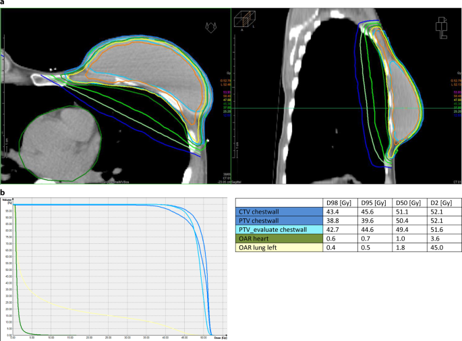Image resolution: width=462 pixels, height=341 pixels.
Task: Click the 'D98 [Gy]' column header
Action: (339, 203)
